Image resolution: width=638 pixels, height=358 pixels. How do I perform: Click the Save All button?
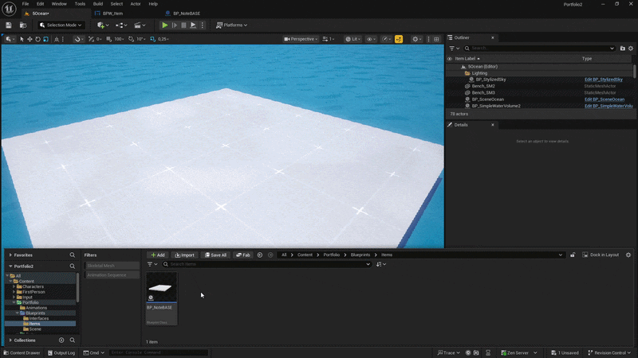(x=215, y=255)
